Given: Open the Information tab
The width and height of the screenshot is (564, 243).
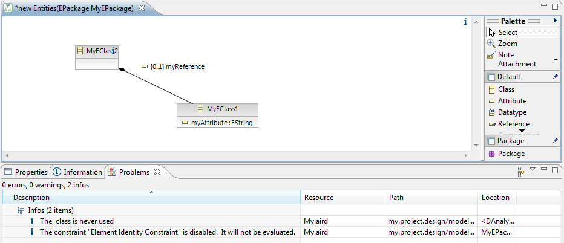Looking at the screenshot, I should click(x=77, y=172).
